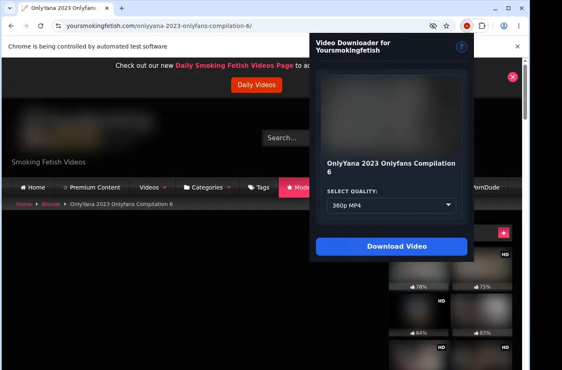Open the Chrome profile icon
This screenshot has width=562, height=370.
504,26
